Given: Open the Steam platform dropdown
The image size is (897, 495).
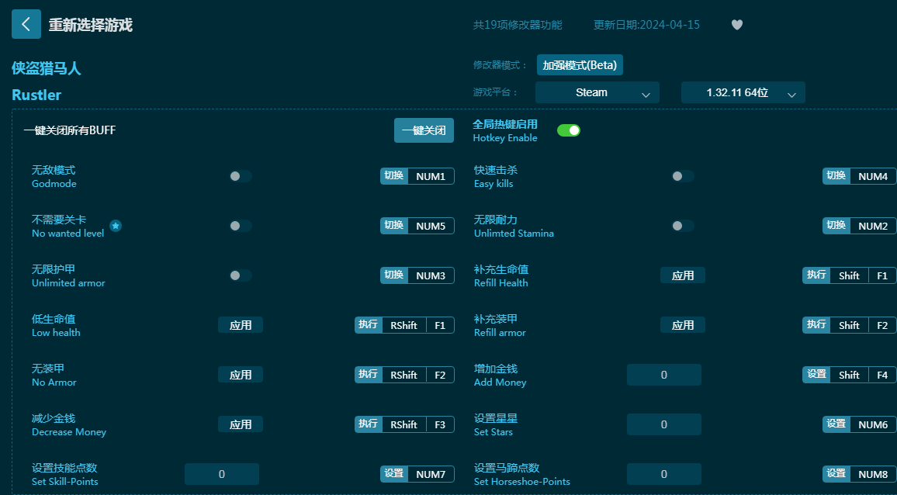Looking at the screenshot, I should [597, 92].
